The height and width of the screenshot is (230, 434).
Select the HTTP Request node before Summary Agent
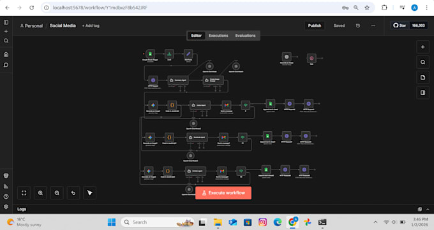click(x=153, y=80)
